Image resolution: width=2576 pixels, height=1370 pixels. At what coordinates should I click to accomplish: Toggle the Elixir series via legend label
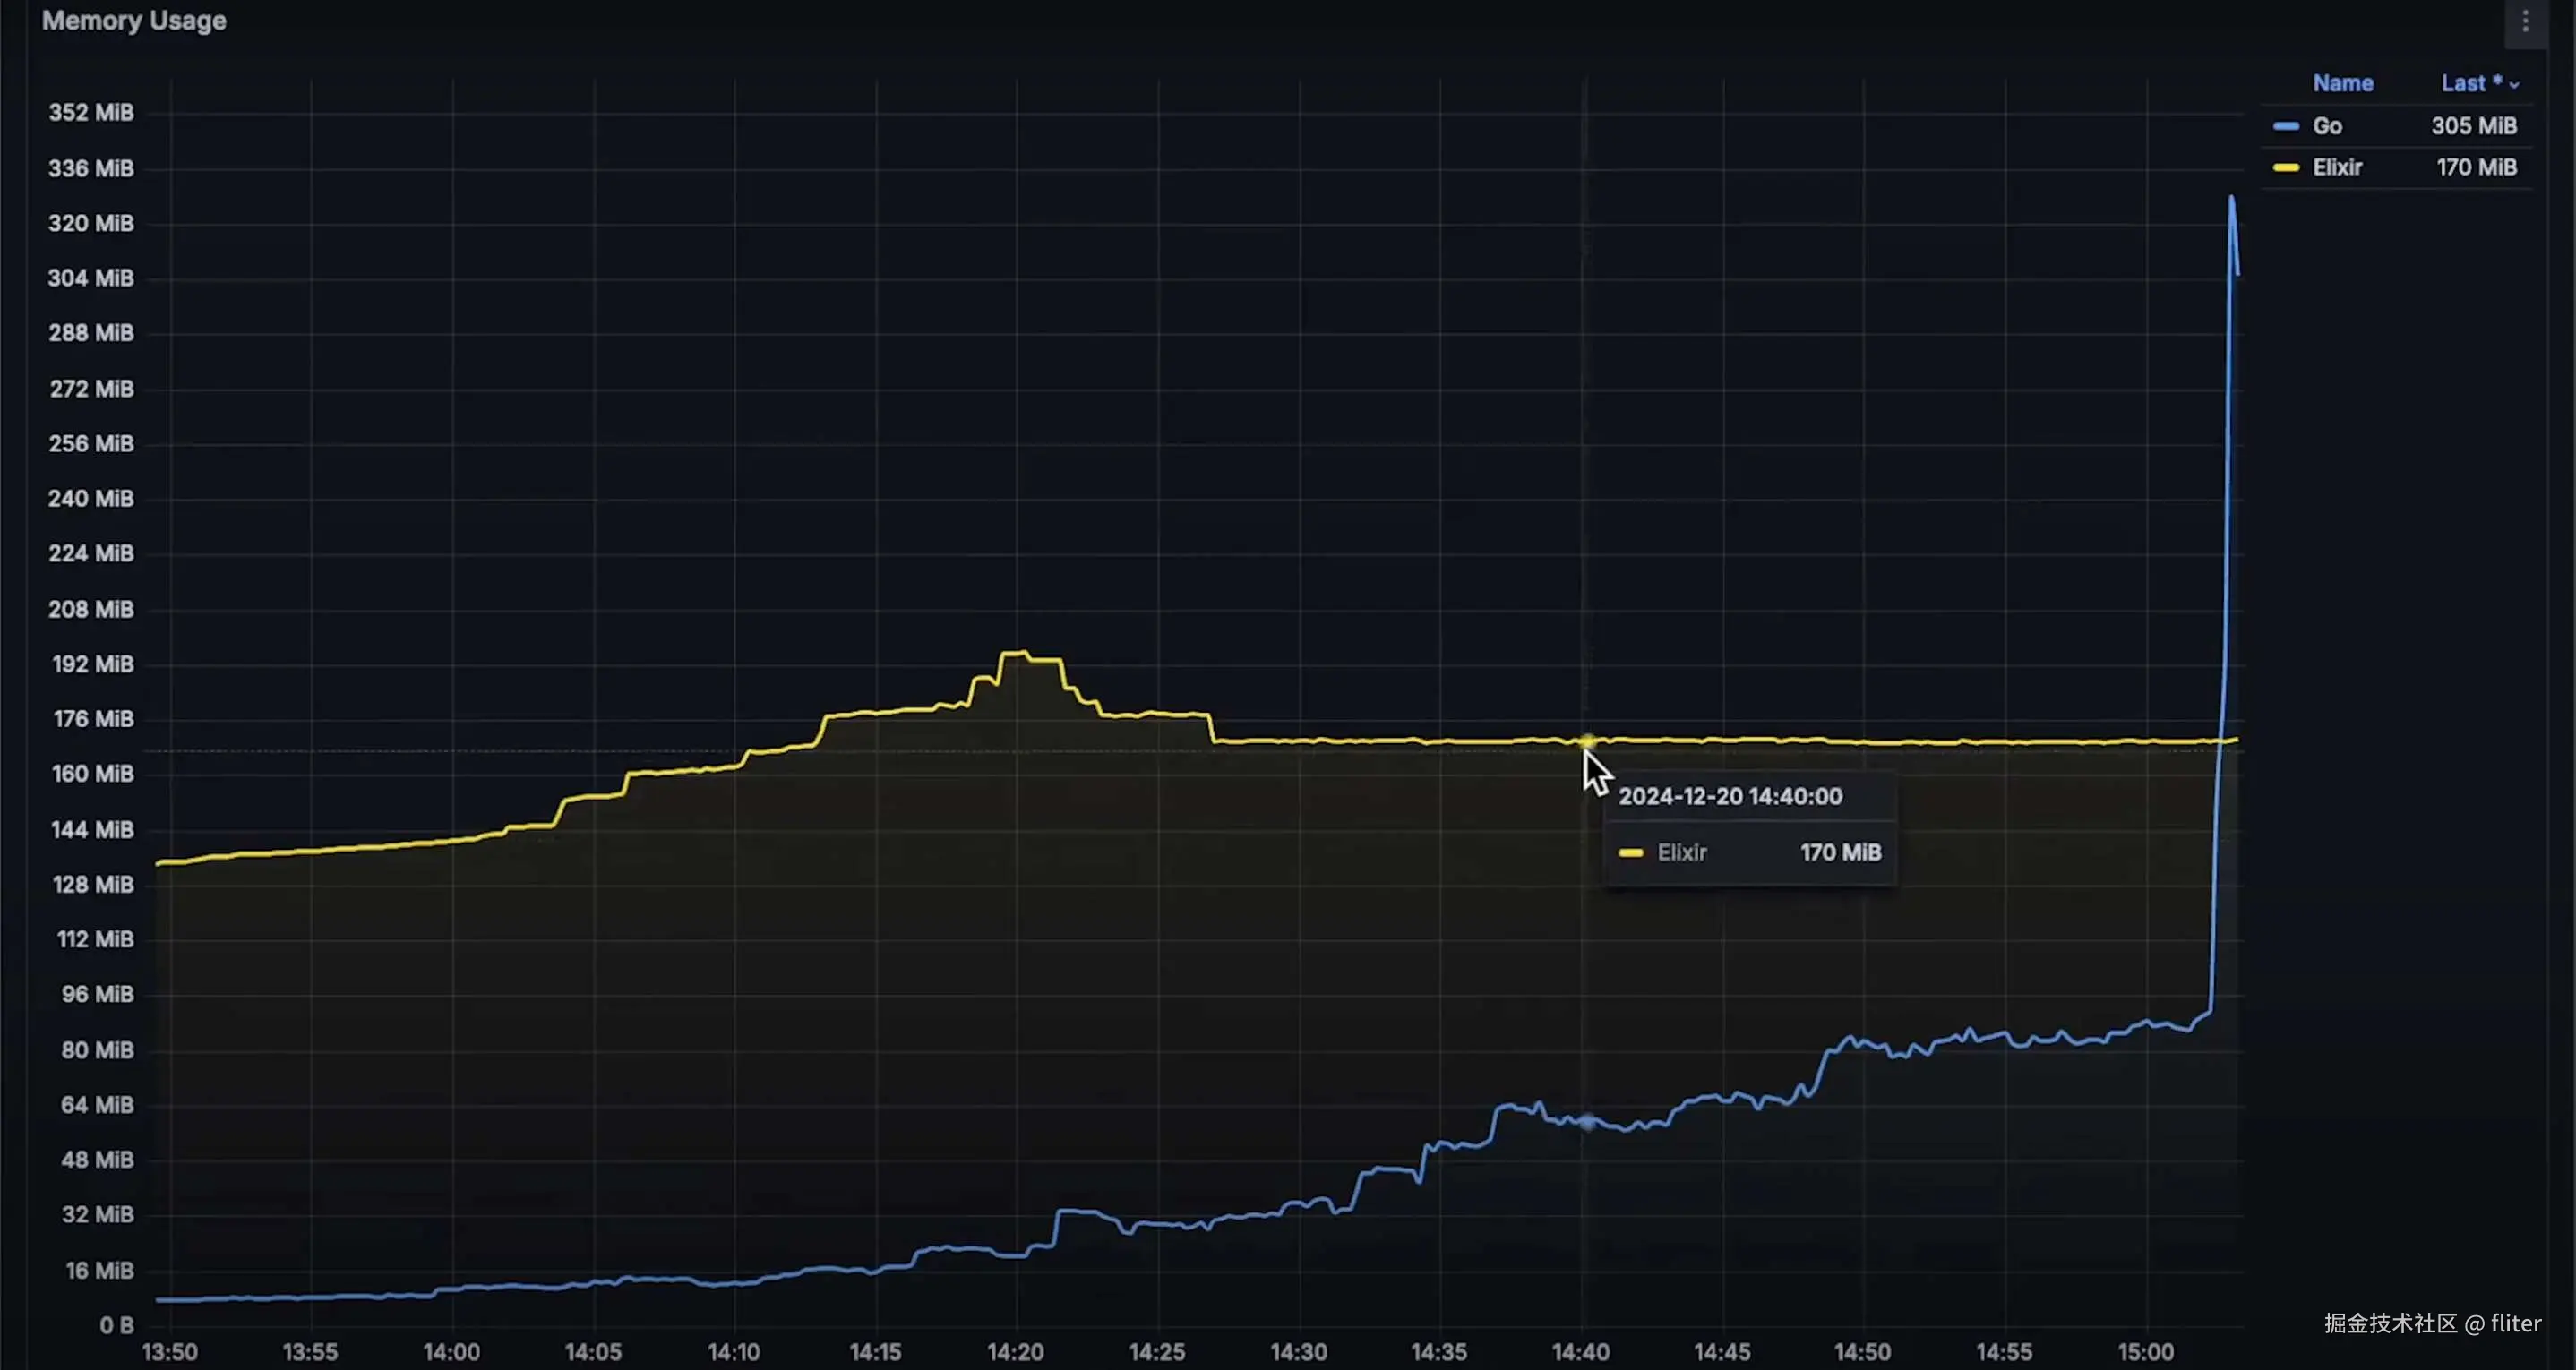pyautogui.click(x=2337, y=168)
